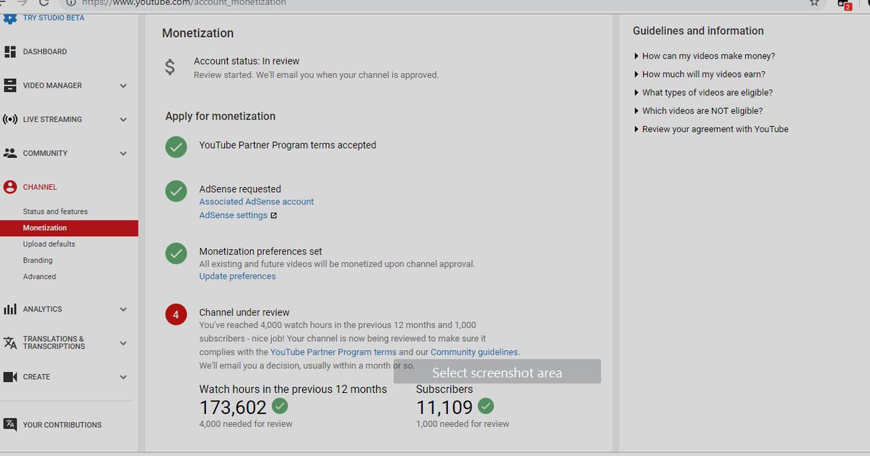Screen dimensions: 870x456
Task: Open Upload defaults in sidebar
Action: pos(49,244)
